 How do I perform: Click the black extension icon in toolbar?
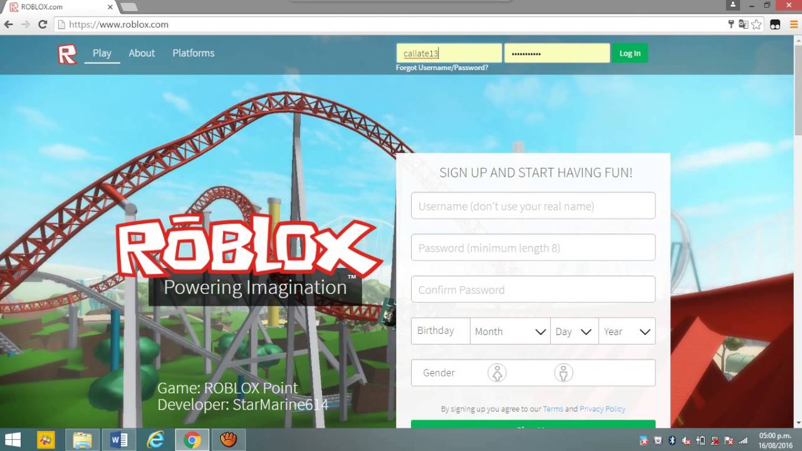coord(775,25)
